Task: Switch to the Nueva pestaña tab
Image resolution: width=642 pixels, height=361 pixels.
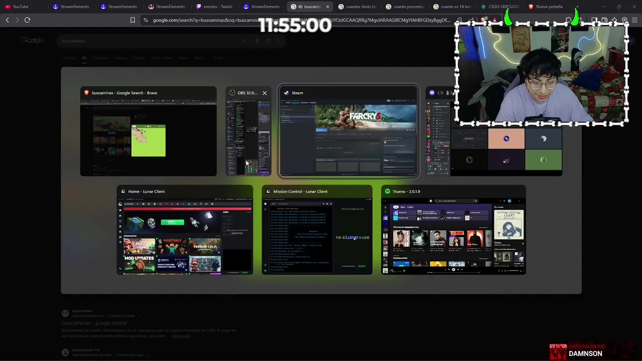Action: pyautogui.click(x=547, y=7)
